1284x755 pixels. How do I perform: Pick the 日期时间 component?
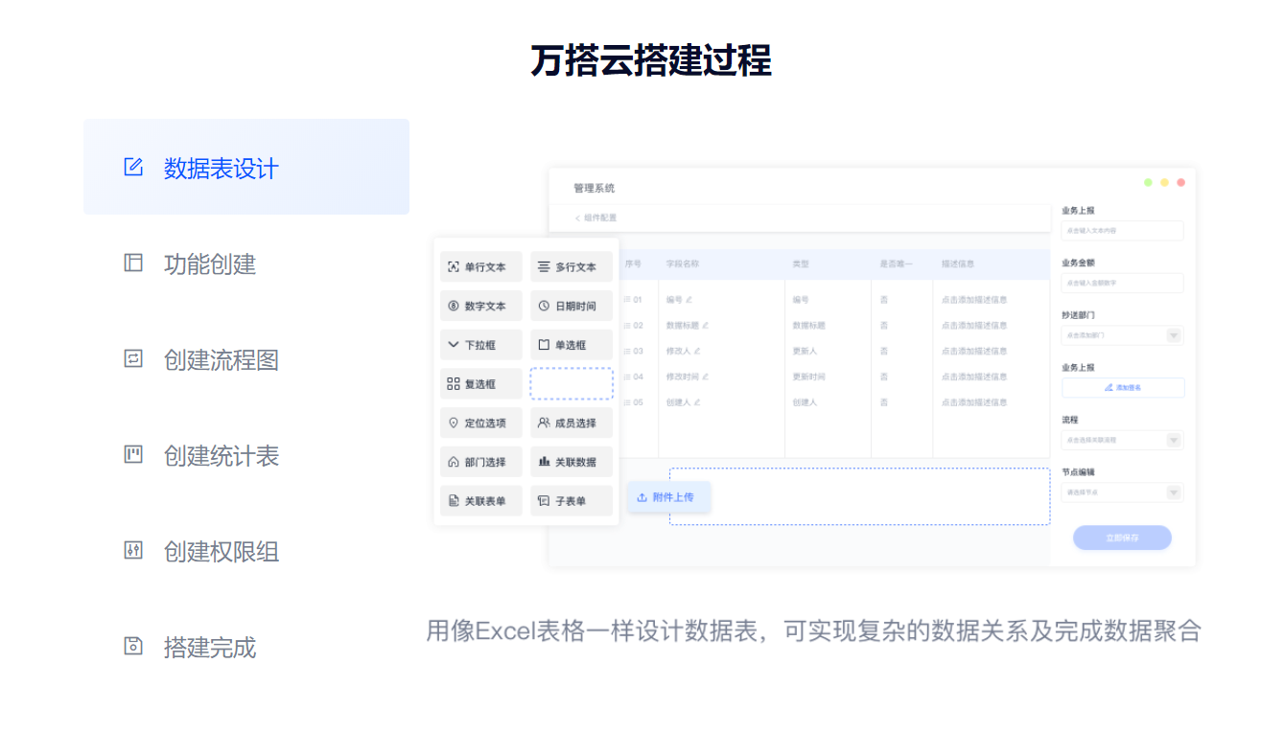tap(572, 306)
